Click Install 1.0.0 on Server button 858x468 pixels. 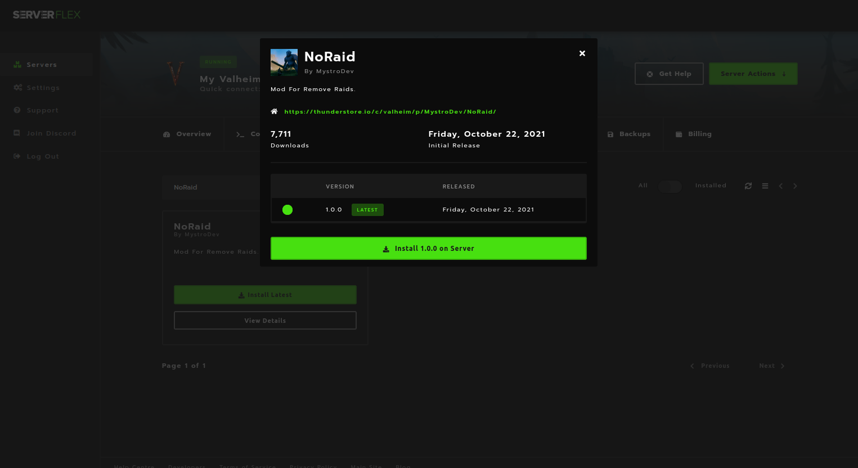pyautogui.click(x=429, y=248)
